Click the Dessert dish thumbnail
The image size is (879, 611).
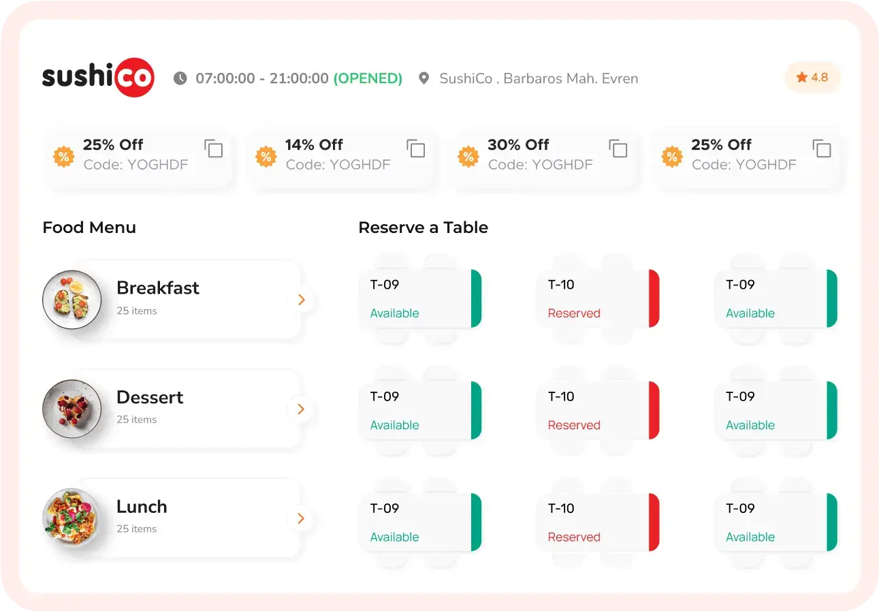click(72, 409)
